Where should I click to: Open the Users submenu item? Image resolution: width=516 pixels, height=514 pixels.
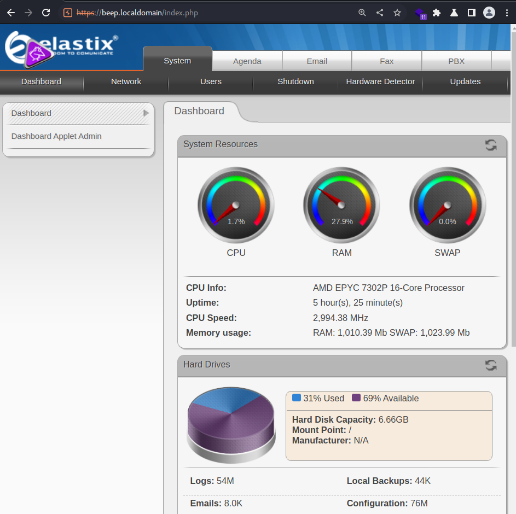pyautogui.click(x=211, y=81)
